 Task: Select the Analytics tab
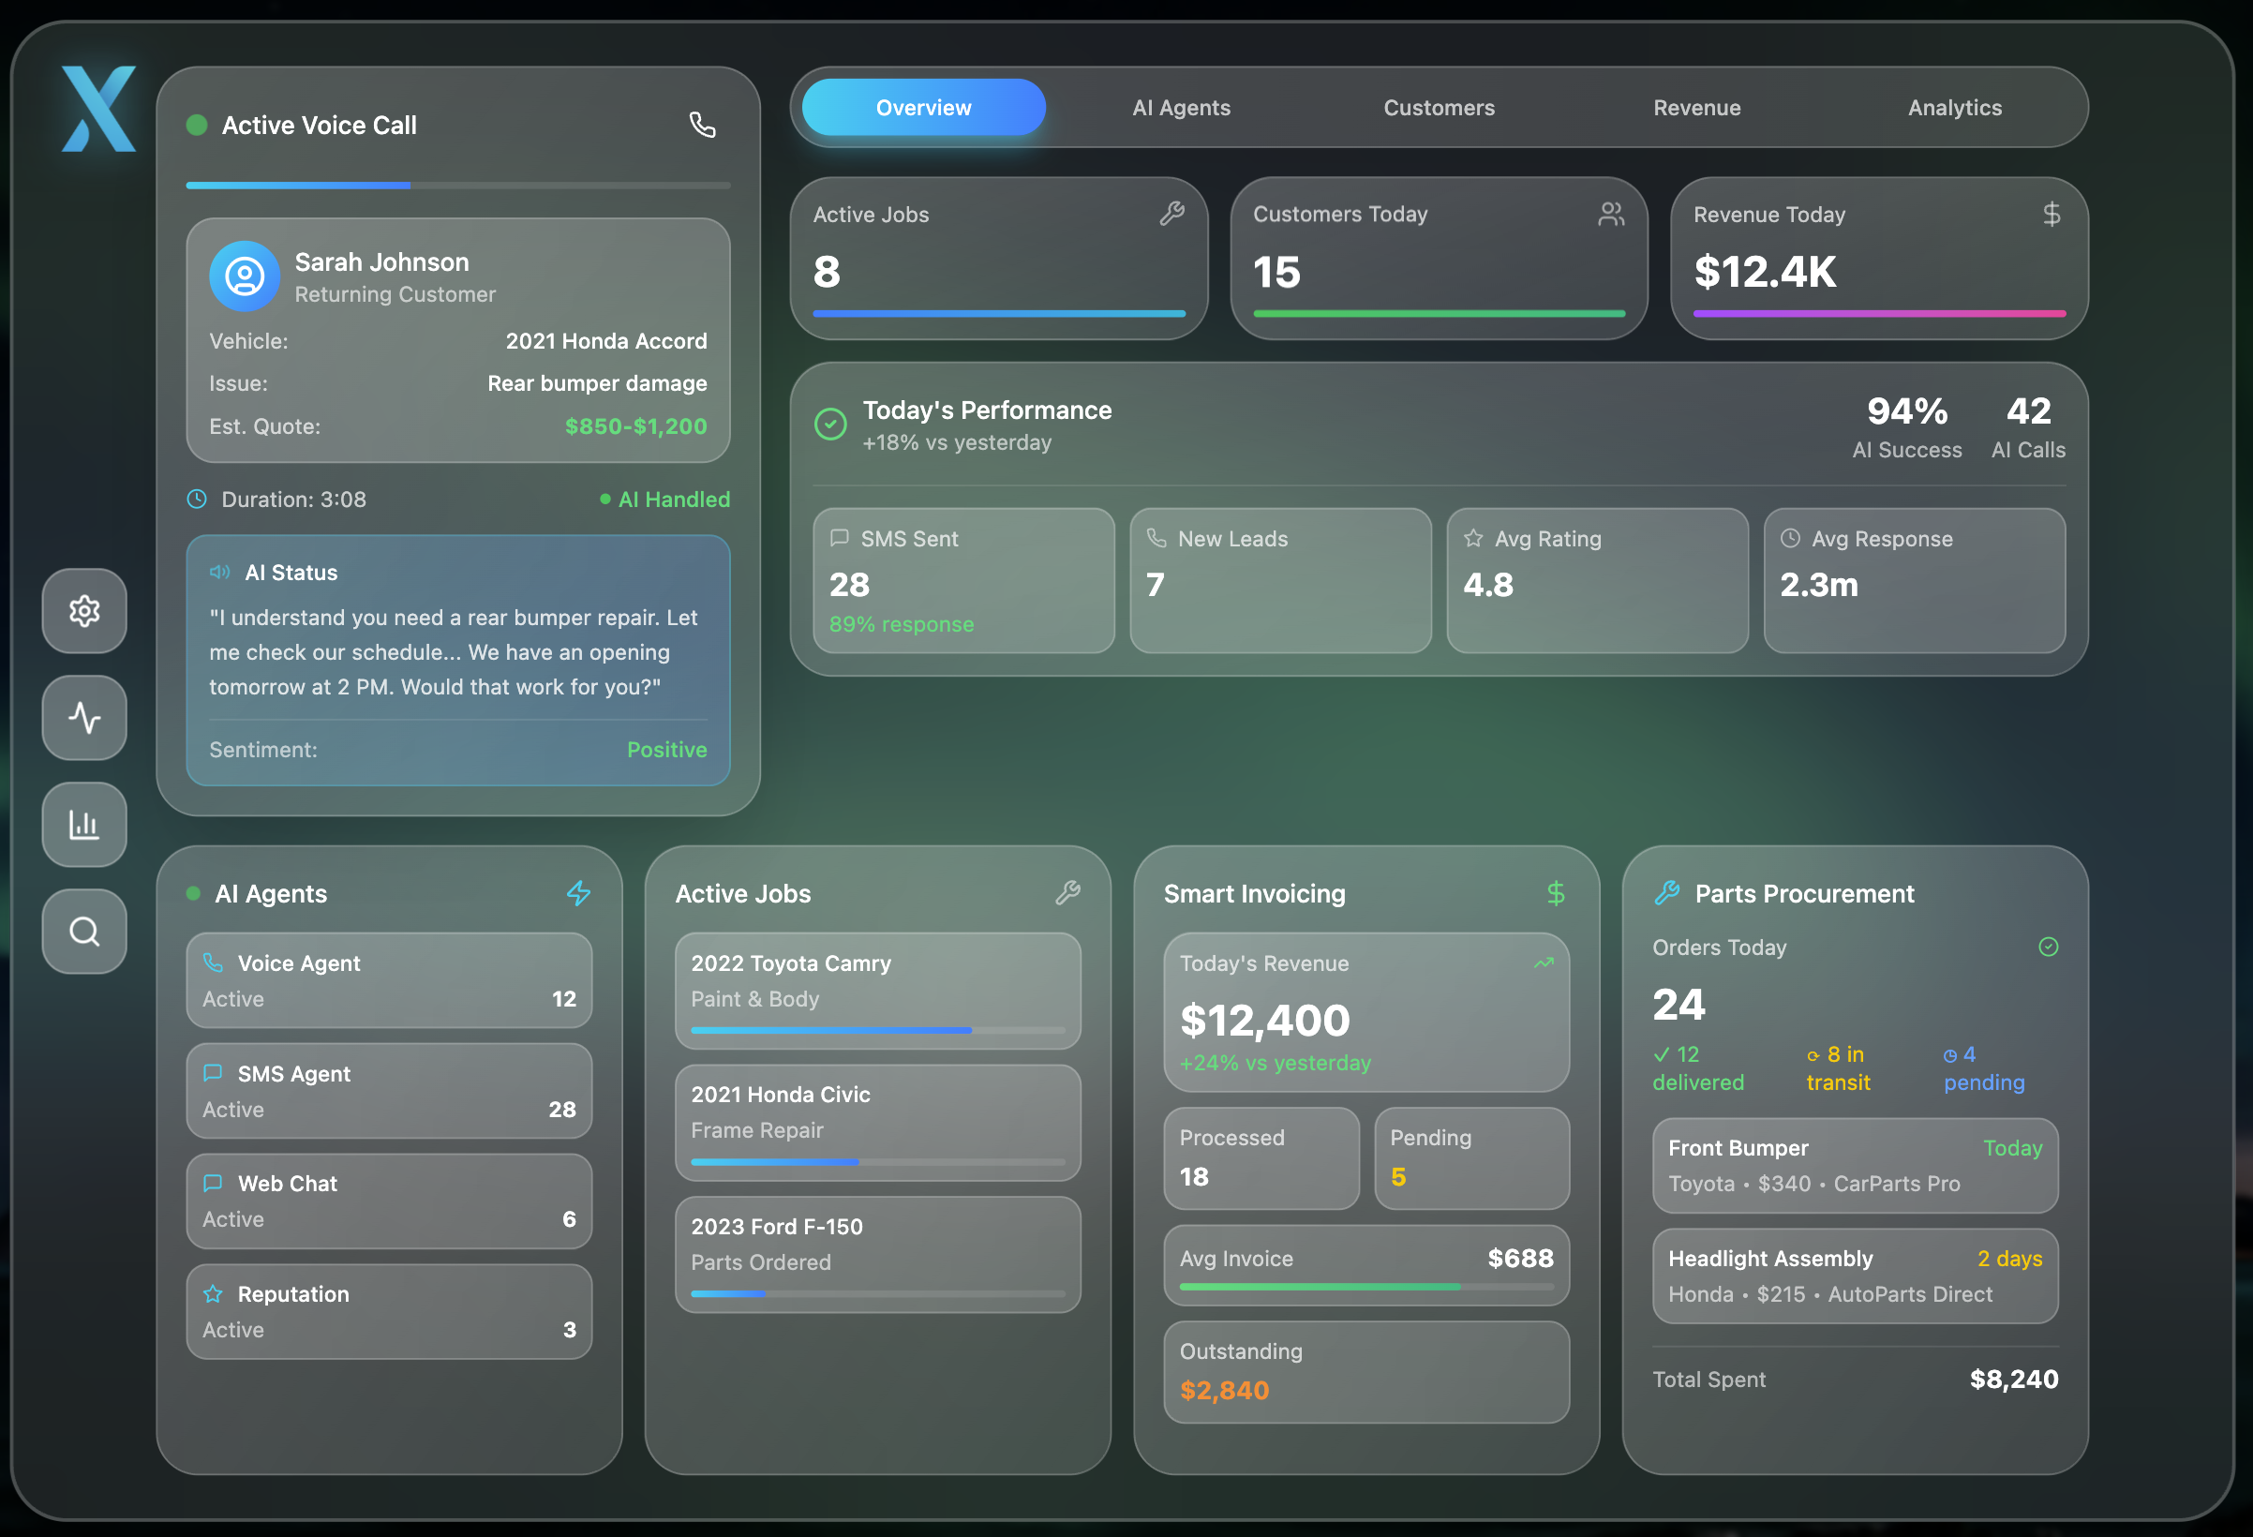coord(1954,108)
